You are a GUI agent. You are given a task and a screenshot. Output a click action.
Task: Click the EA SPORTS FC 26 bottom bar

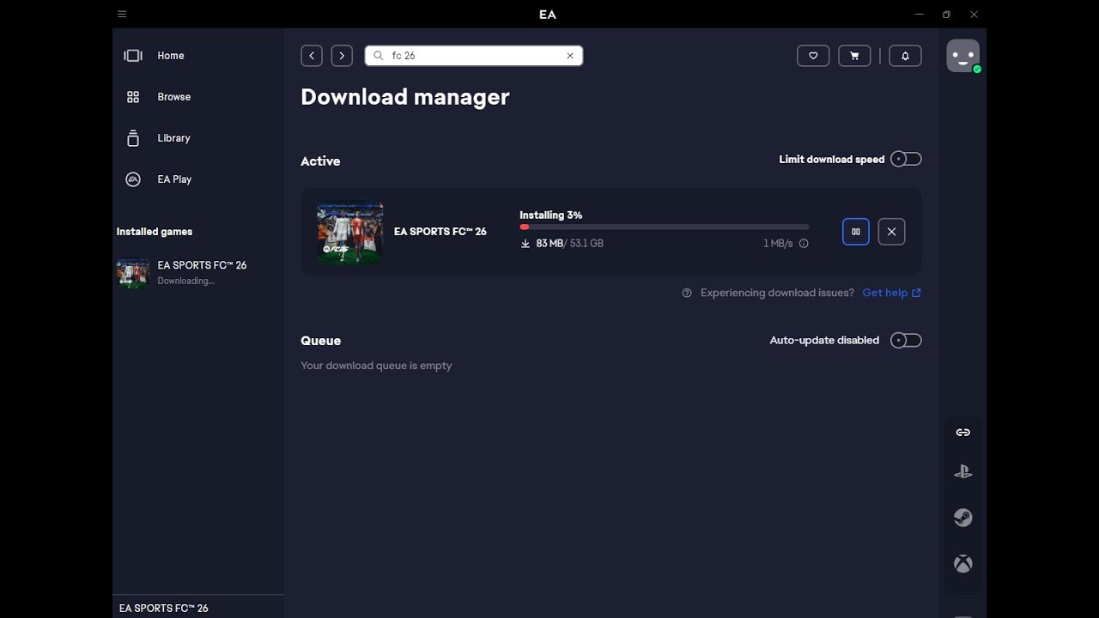(197, 608)
